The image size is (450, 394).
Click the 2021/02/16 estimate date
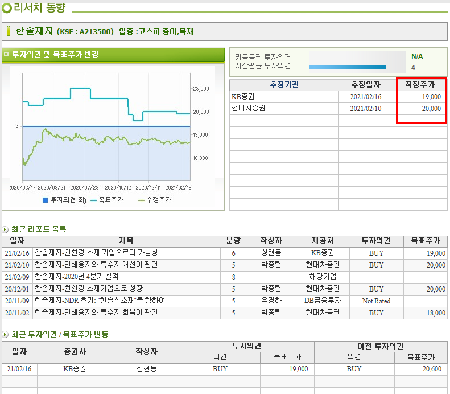click(x=366, y=97)
